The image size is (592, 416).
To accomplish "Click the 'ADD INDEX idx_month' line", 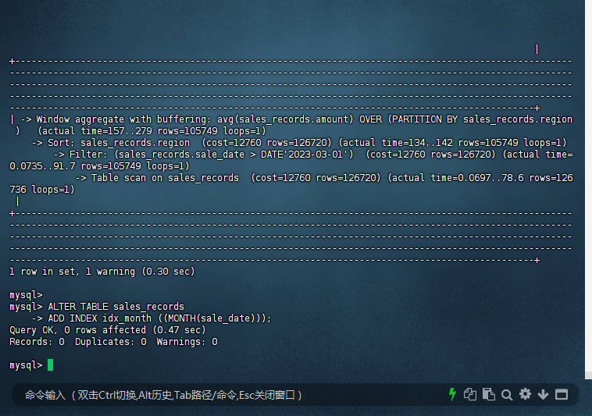I will click(x=152, y=318).
